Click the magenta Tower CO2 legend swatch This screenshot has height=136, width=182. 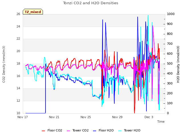tap(69, 131)
